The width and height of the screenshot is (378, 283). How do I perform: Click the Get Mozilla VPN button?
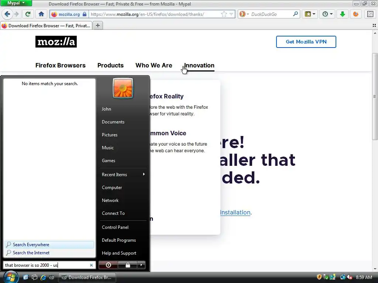coord(306,42)
